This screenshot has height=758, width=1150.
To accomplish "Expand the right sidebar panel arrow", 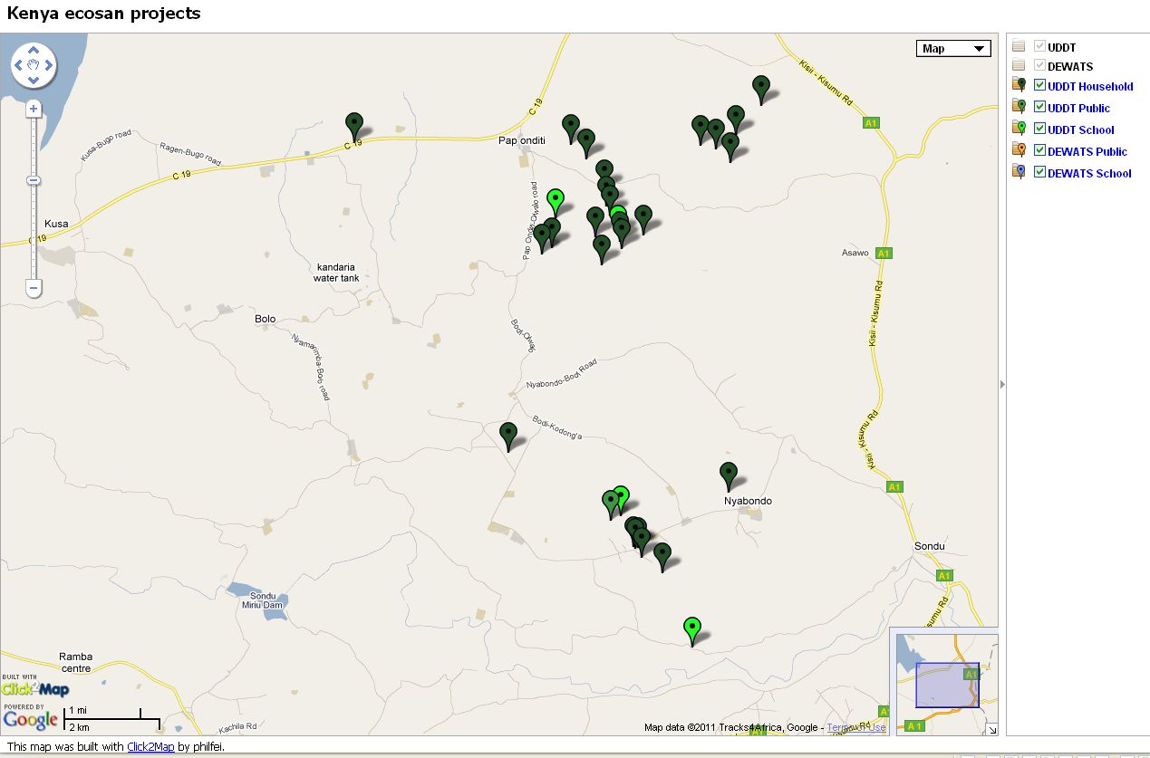I will 1001,384.
